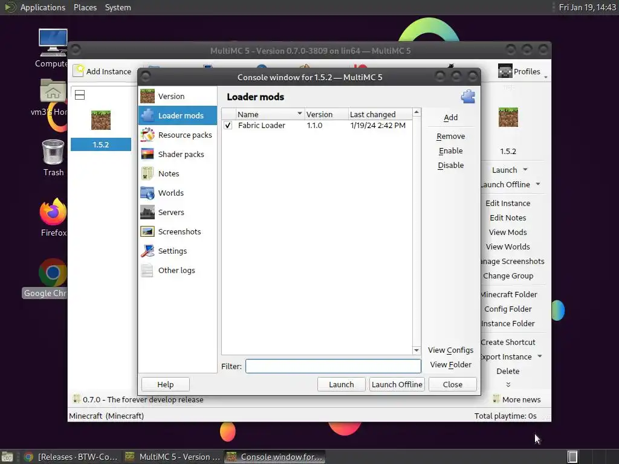Select the Fabric Loader row name

[261, 126]
